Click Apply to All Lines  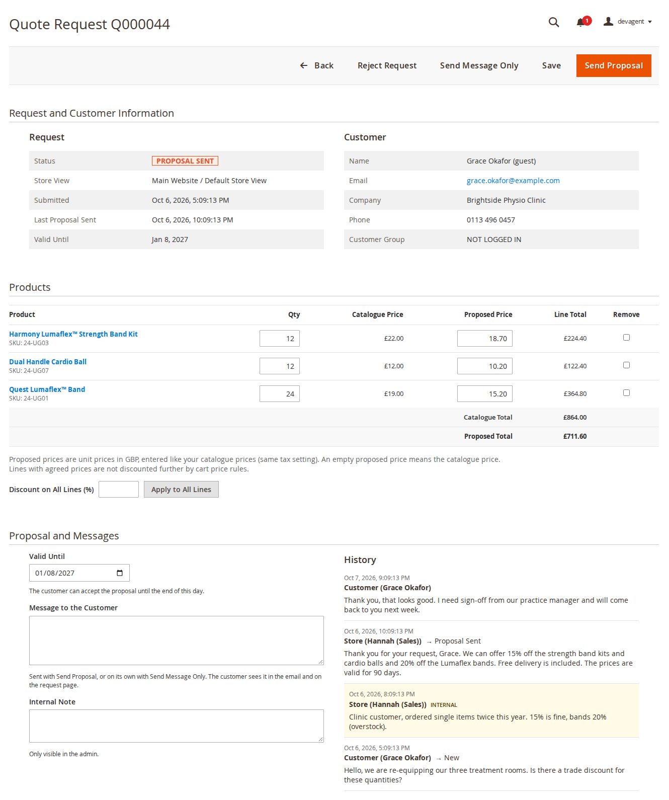(181, 490)
